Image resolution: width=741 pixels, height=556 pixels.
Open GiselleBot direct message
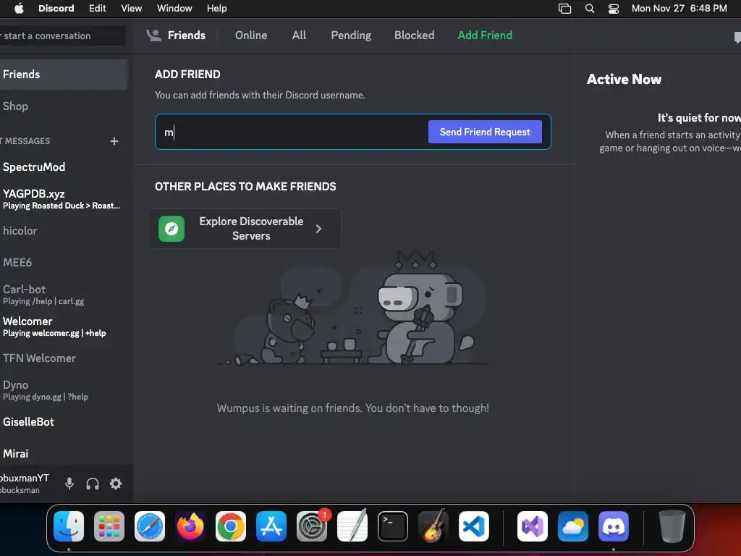click(64, 422)
